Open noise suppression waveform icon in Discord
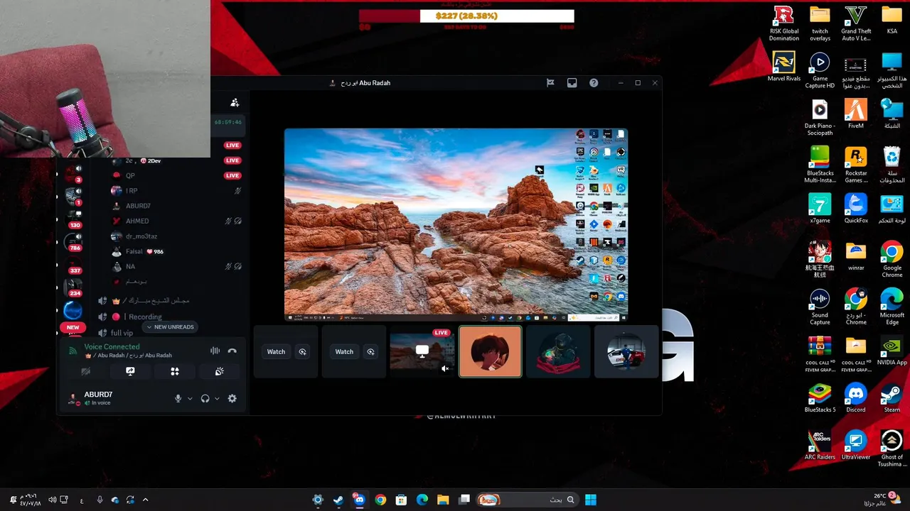The image size is (910, 511). [x=215, y=351]
